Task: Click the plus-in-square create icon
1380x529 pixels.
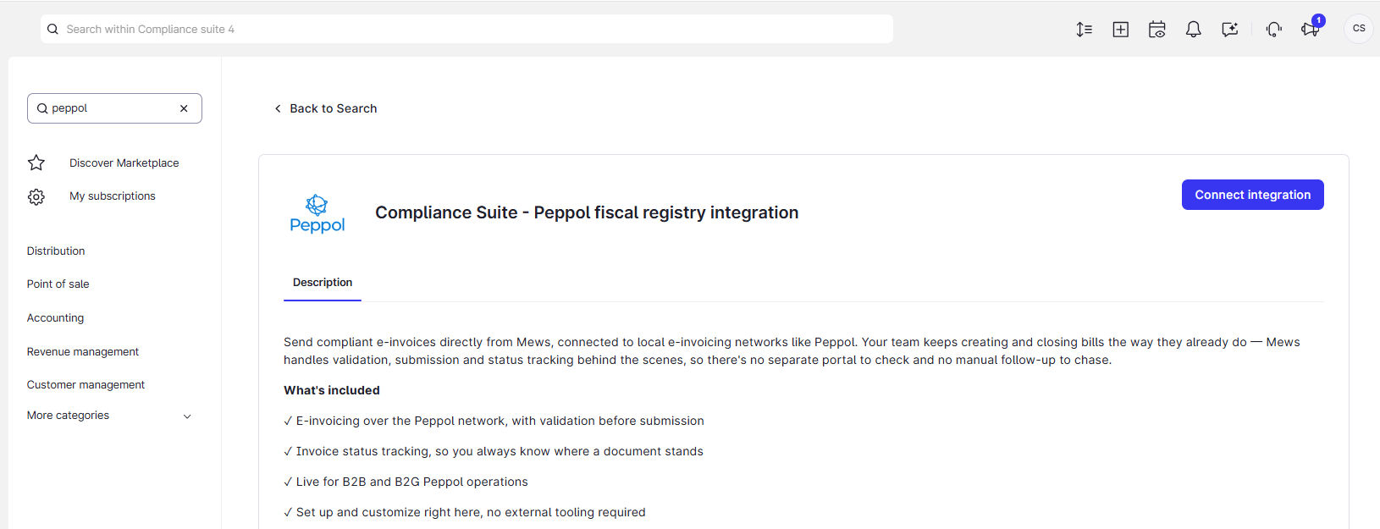Action: coord(1121,30)
